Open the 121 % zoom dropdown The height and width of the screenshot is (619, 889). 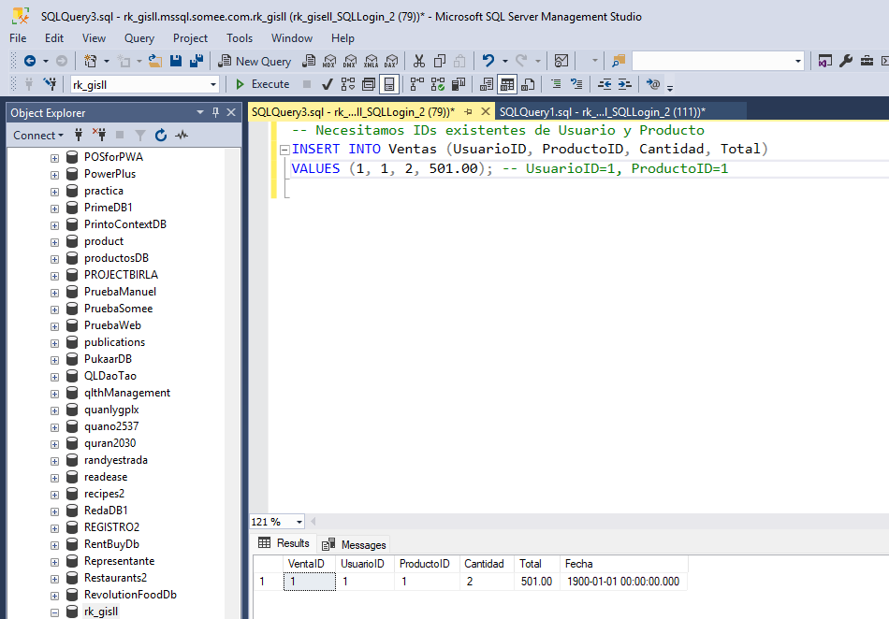(x=299, y=522)
